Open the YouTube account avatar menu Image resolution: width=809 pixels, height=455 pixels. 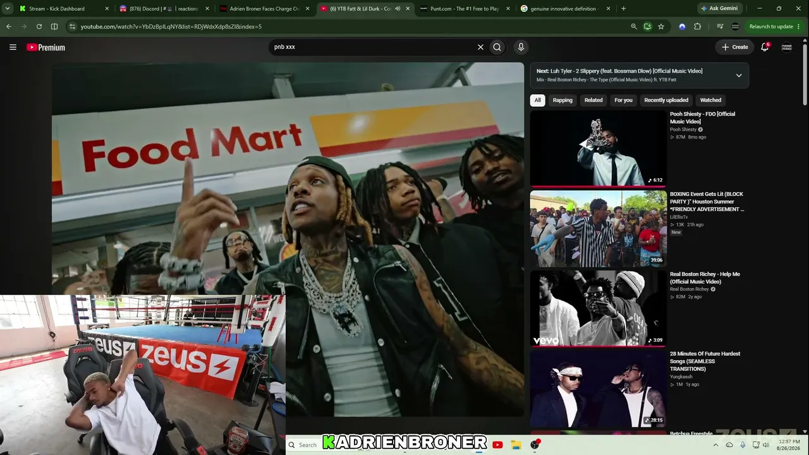[x=787, y=47]
